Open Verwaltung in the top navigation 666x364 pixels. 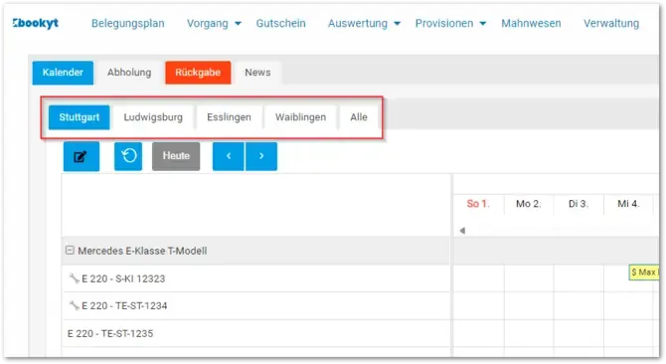tap(611, 23)
